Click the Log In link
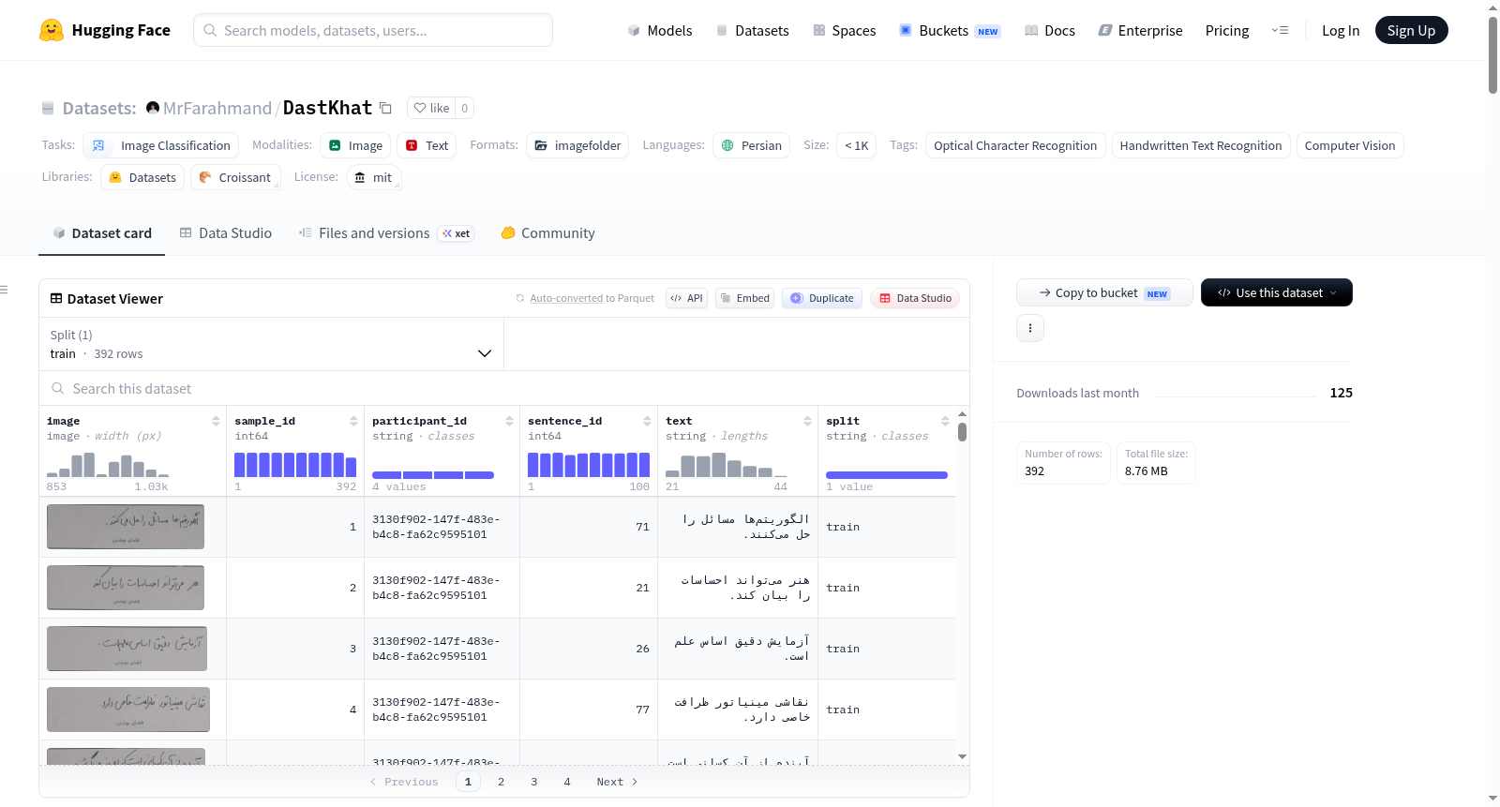 click(x=1341, y=30)
